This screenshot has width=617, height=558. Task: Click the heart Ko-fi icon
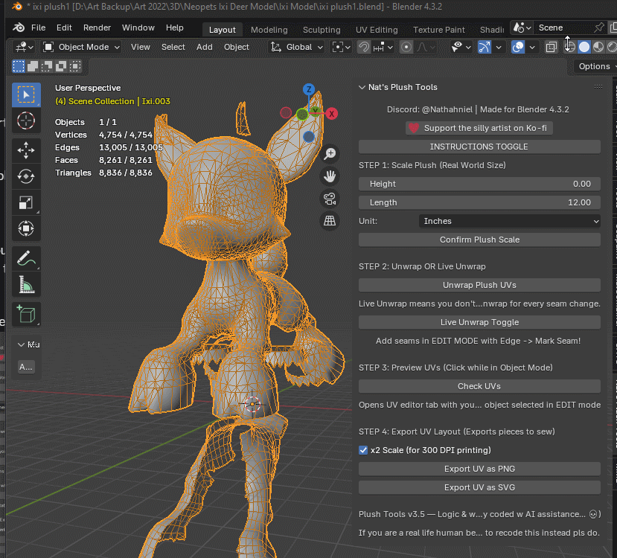414,128
